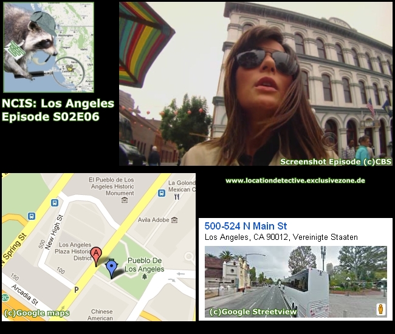Screen dimensions: 395x334
Task: Click bus stop icon beside New High St
Action: coord(55,203)
